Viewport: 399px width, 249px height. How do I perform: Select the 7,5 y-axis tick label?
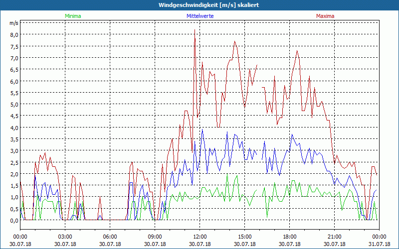point(13,46)
